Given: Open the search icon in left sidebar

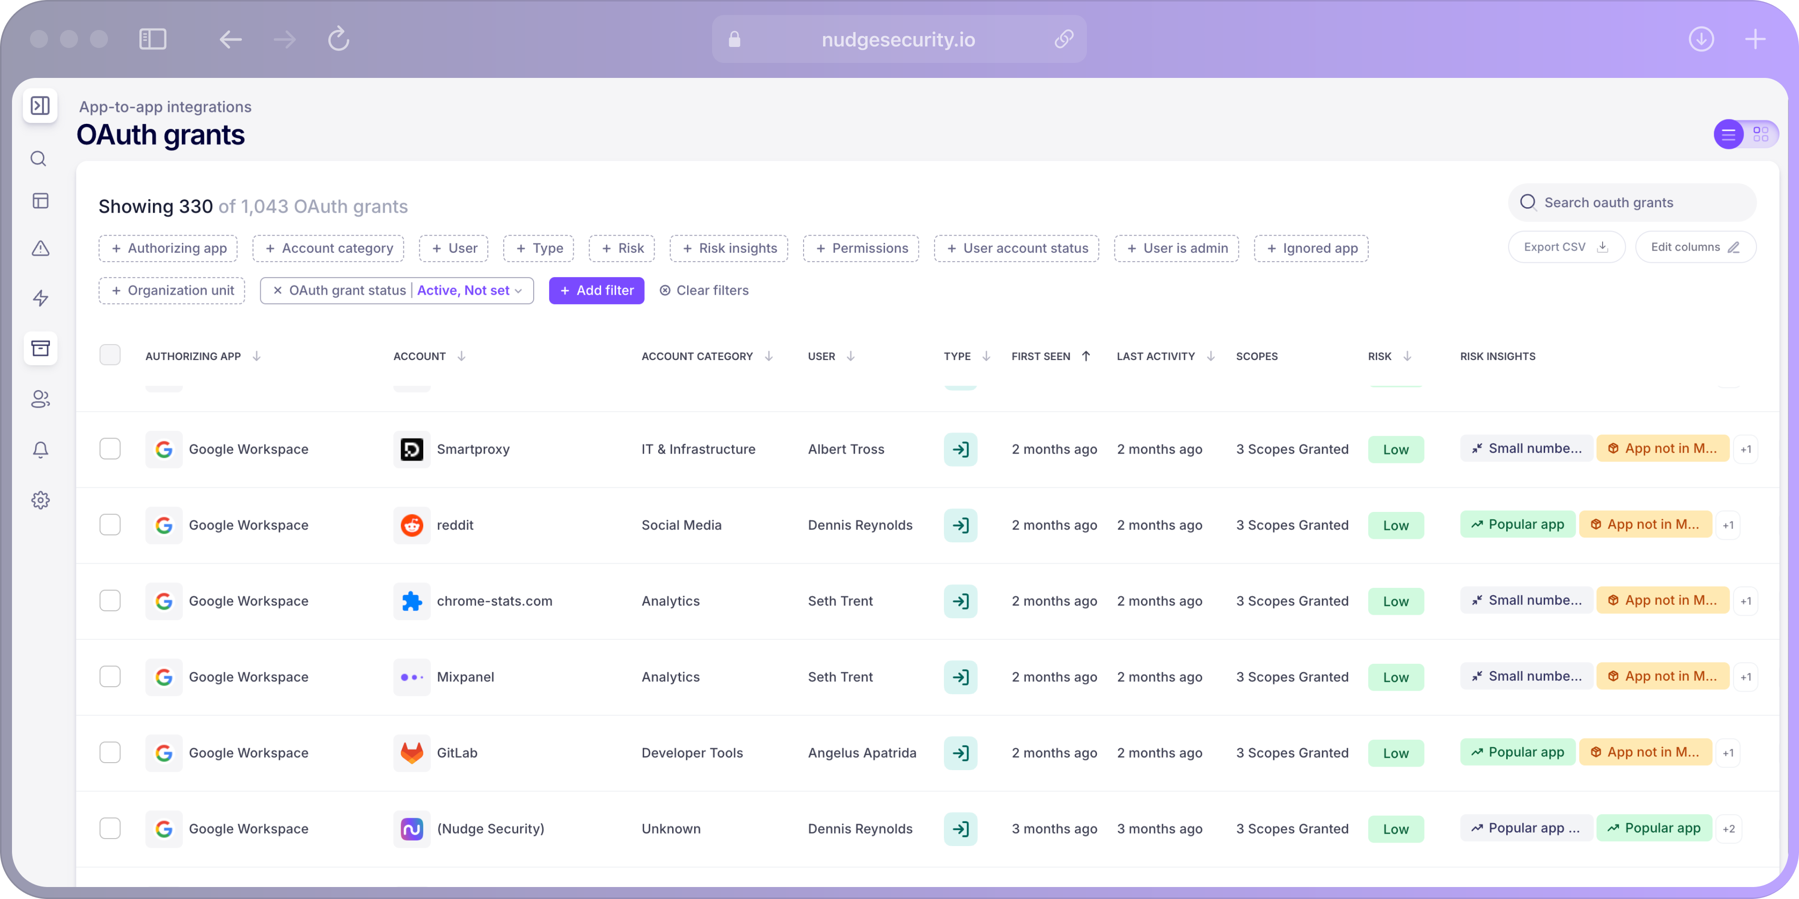Looking at the screenshot, I should coord(39,159).
